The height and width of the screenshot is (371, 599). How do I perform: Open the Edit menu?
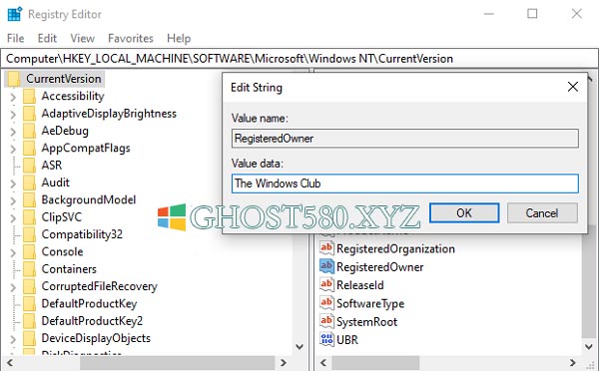coord(47,38)
